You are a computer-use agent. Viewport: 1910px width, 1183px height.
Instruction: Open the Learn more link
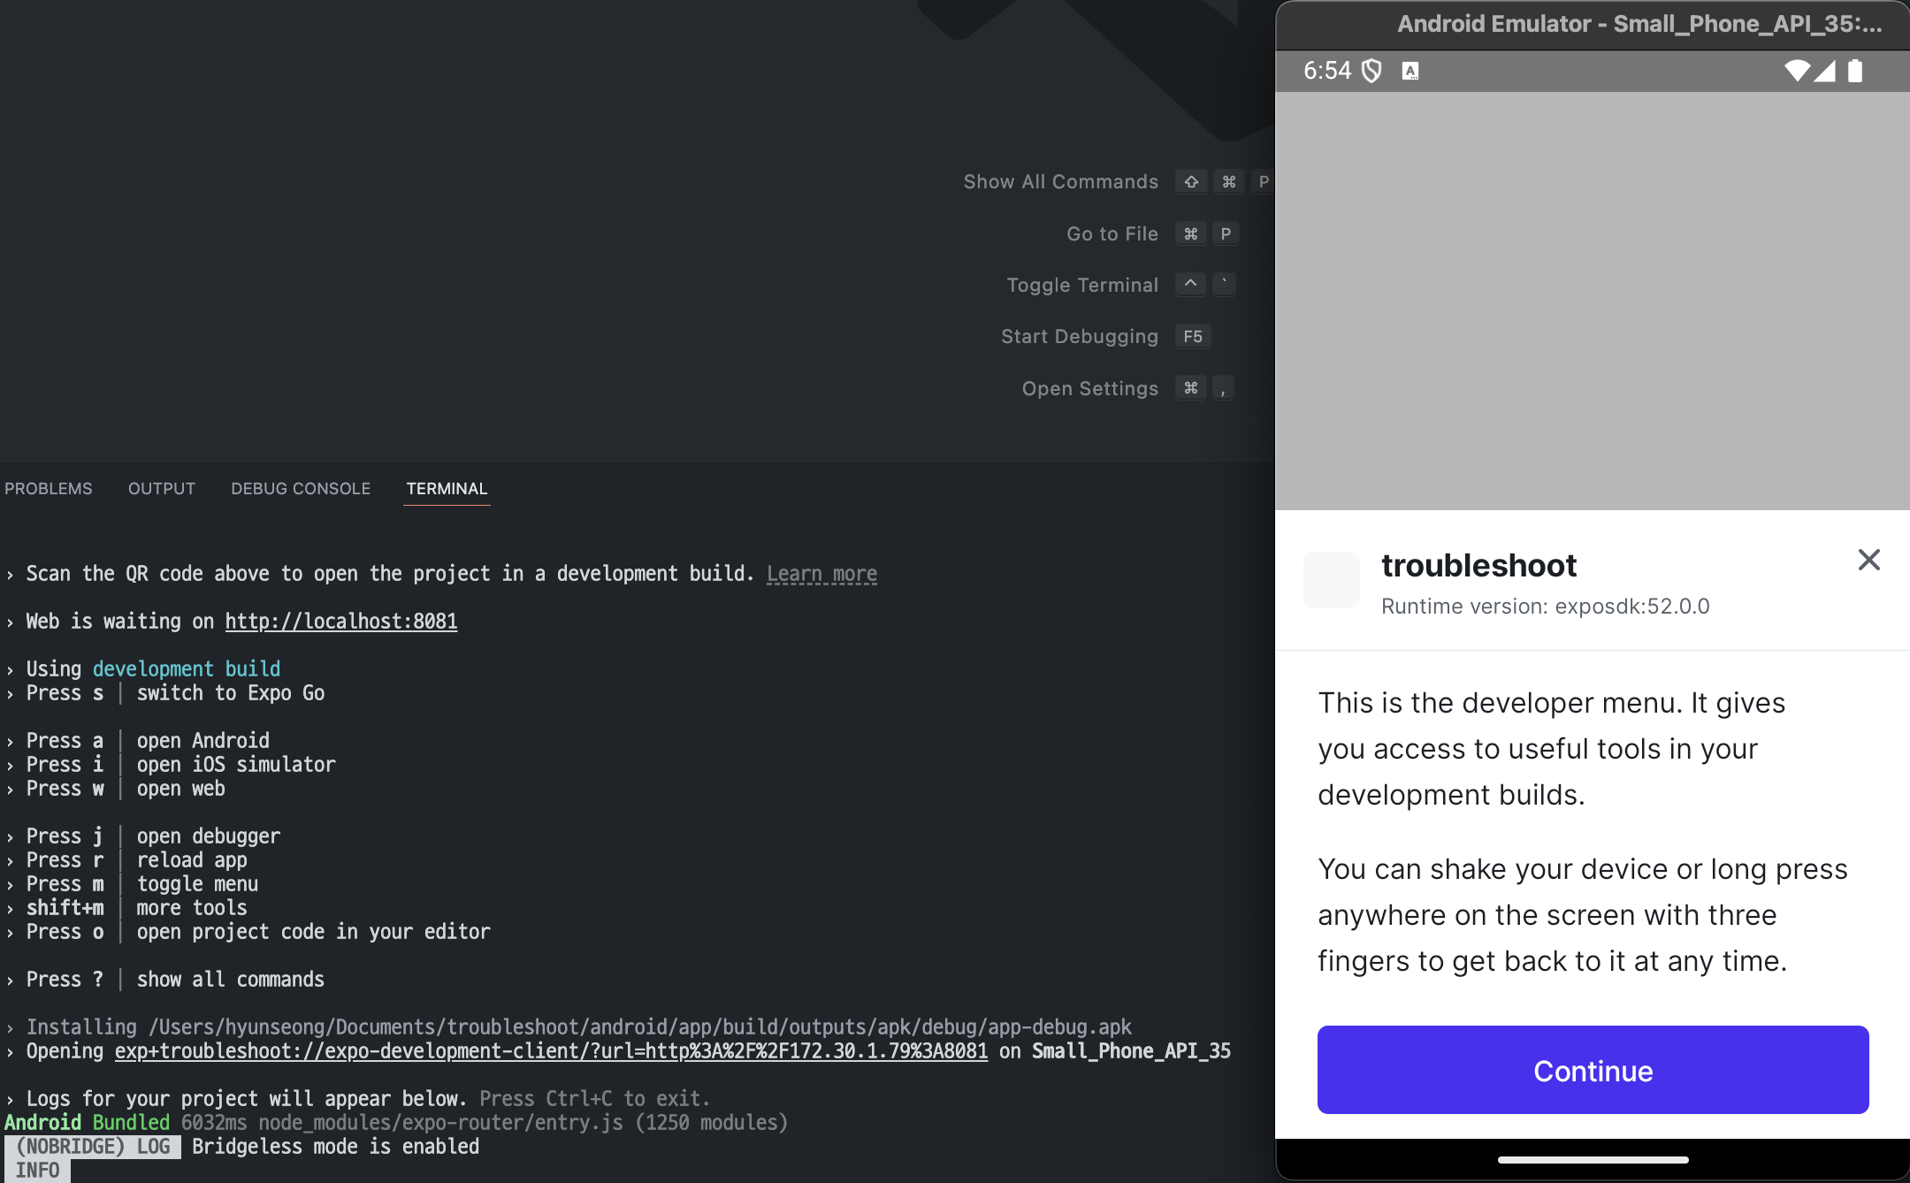tap(821, 574)
